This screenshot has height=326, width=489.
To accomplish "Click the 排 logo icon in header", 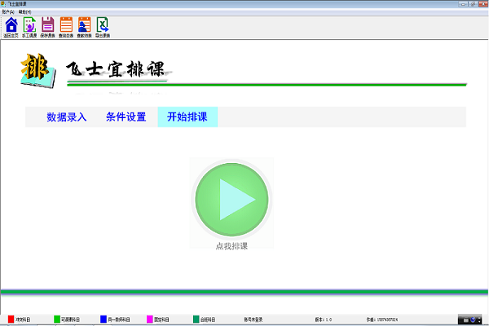I will 37,72.
